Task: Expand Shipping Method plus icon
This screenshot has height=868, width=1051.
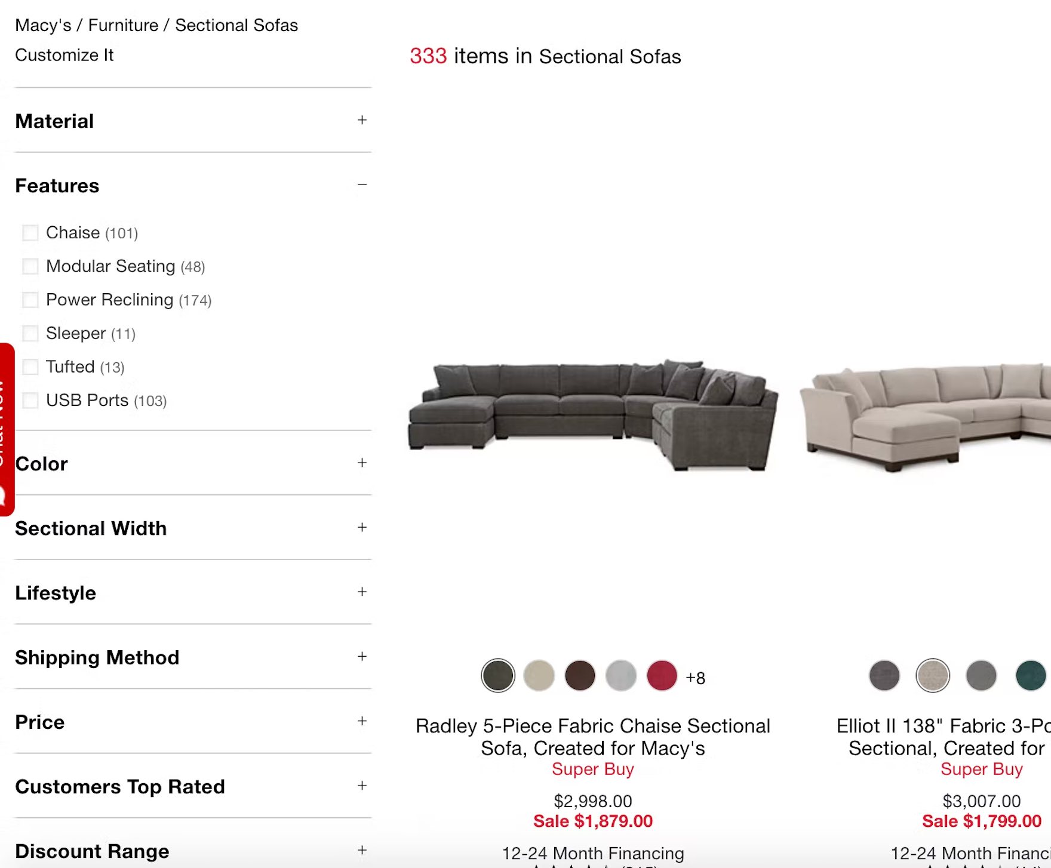Action: coord(362,656)
